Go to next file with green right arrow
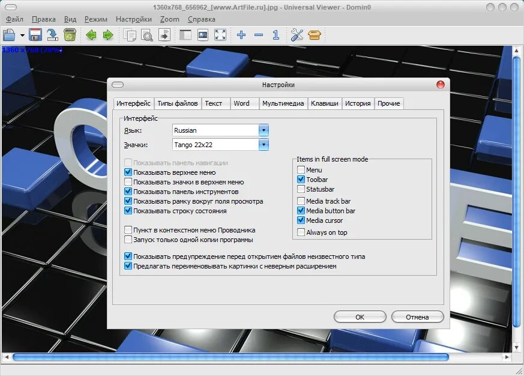524x376 pixels. [108, 35]
